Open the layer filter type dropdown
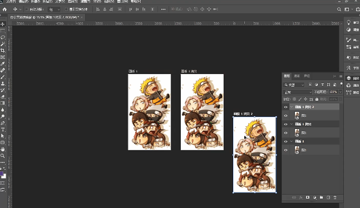 pyautogui.click(x=294, y=85)
